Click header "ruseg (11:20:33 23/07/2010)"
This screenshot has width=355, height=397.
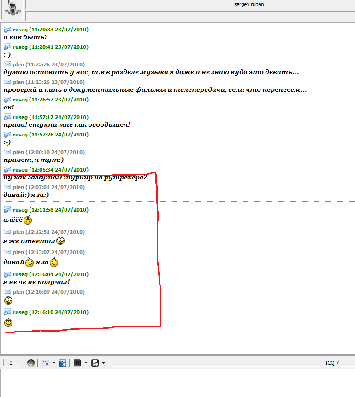coord(51,30)
